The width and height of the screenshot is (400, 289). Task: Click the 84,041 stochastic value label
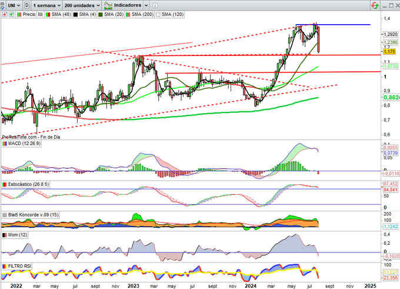tap(391, 190)
